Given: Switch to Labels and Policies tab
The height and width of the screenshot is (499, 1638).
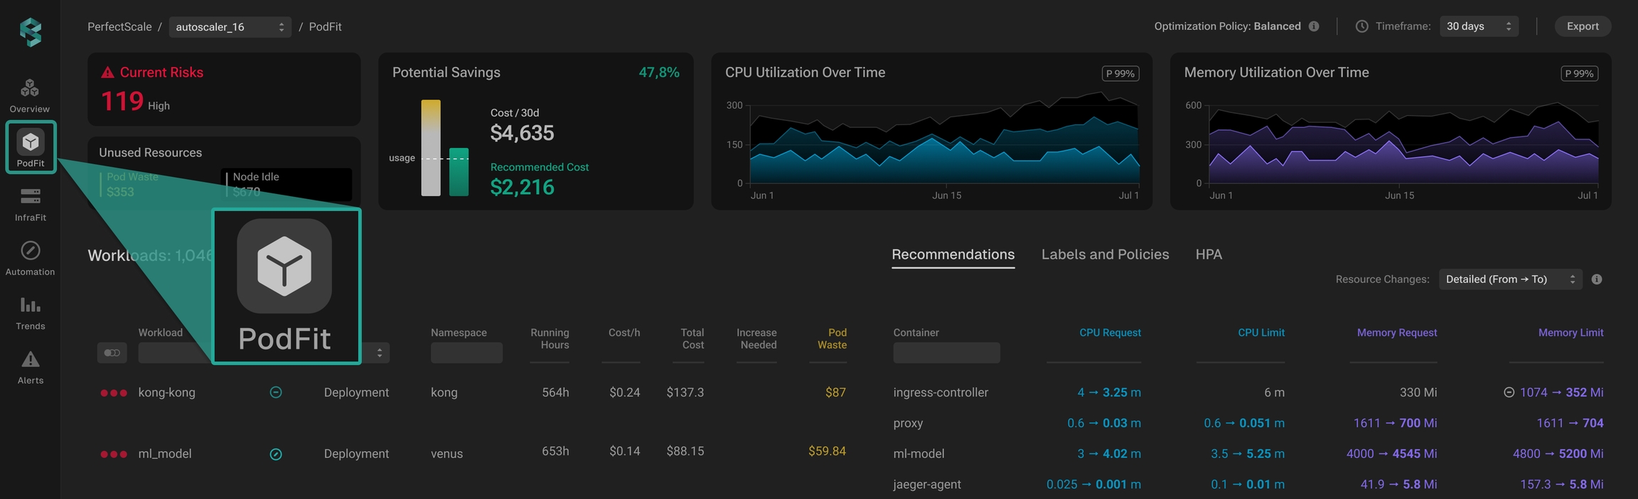Looking at the screenshot, I should pos(1105,254).
